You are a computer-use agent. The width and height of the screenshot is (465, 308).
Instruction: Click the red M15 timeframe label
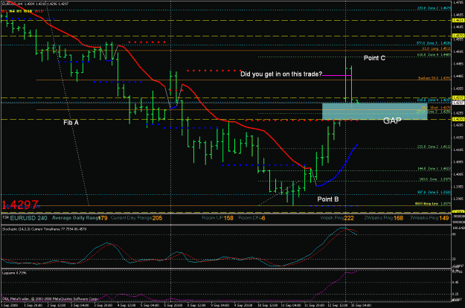tap(39, 11)
